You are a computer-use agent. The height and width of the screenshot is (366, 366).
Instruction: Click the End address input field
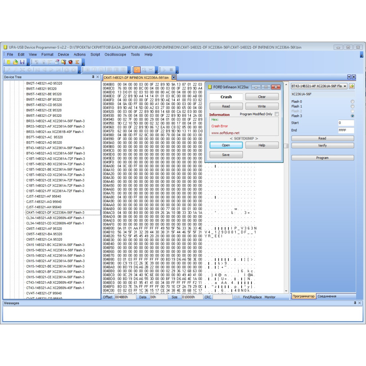coord(346,130)
